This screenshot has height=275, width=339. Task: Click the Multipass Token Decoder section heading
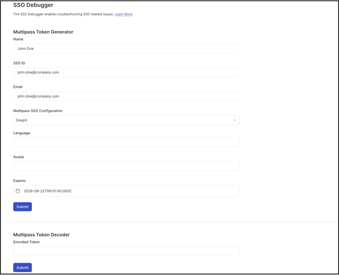tap(41, 235)
